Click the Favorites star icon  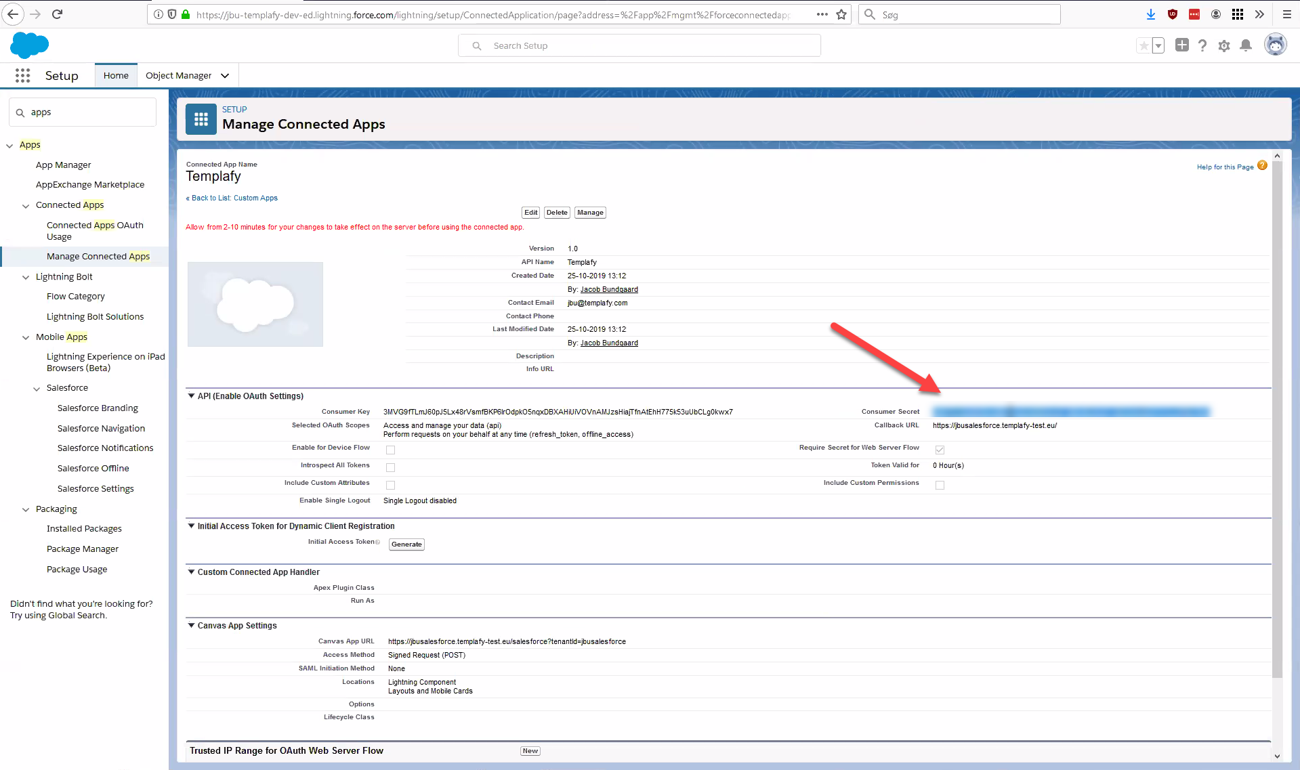tap(1144, 45)
